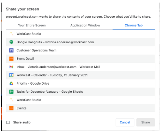Choose "Google Hangouts – victoria.anderson@workcast.com" row
This screenshot has width=161, height=134.
point(80,42)
